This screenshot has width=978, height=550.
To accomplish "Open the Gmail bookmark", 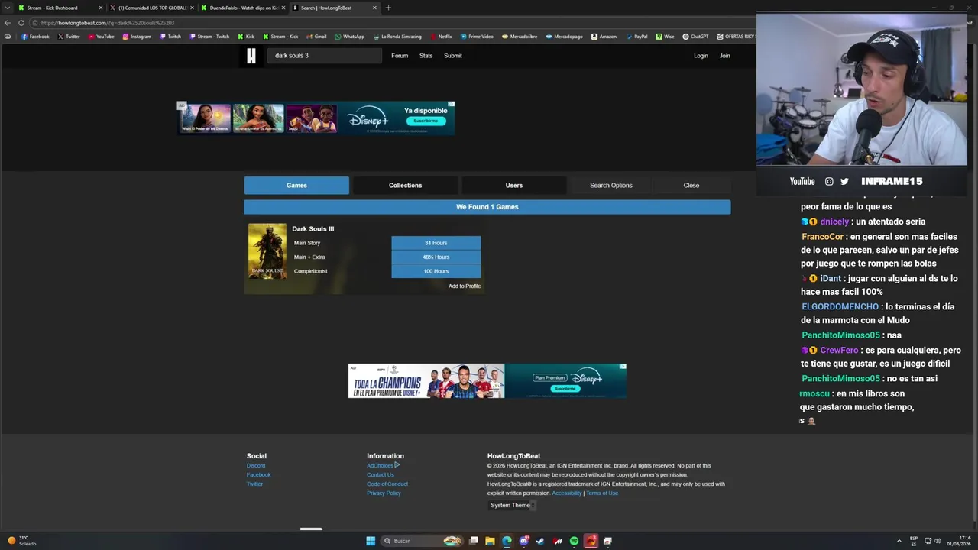I will [x=316, y=37].
